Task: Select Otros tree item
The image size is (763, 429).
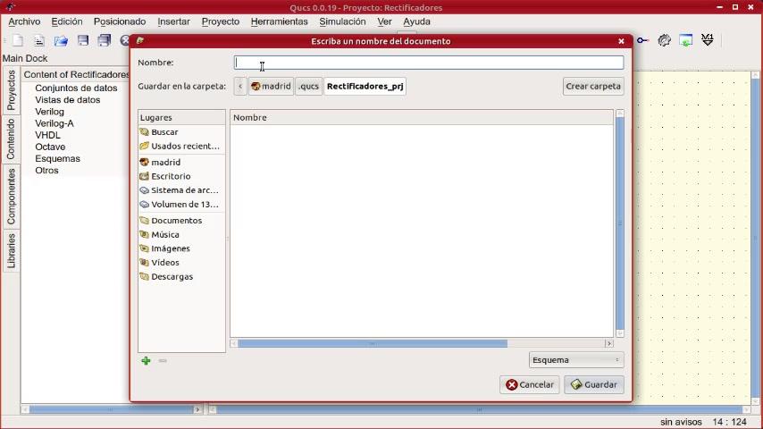Action: (x=46, y=171)
